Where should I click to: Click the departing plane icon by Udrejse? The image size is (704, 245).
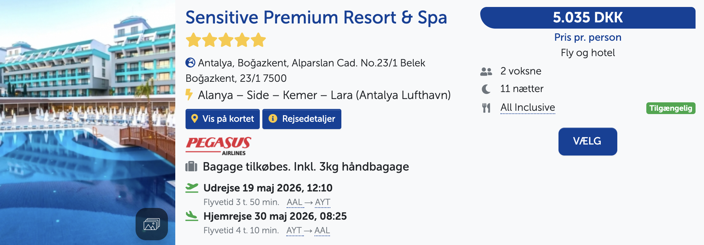click(x=191, y=188)
